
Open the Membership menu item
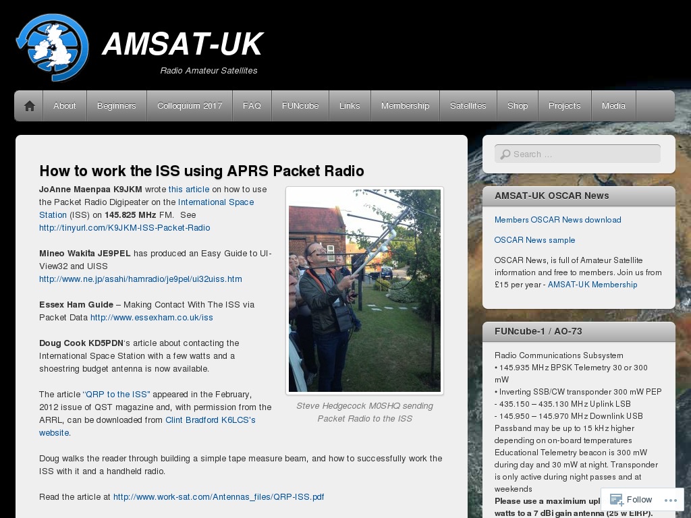point(405,106)
